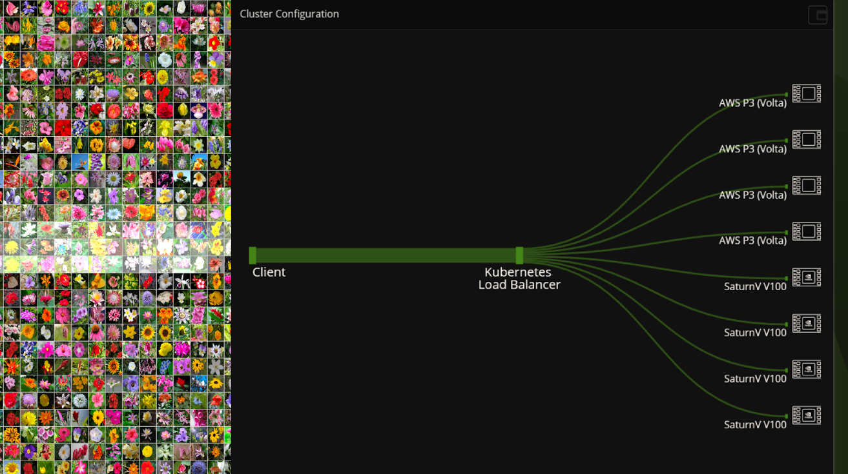Select the Cluster Configuration panel title
The image size is (848, 474).
point(289,14)
